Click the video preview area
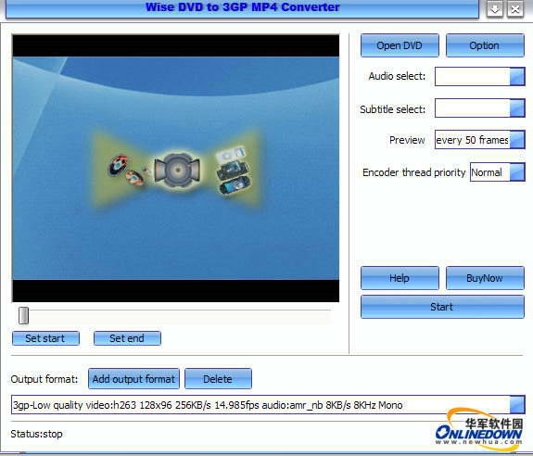The height and width of the screenshot is (456, 533). 176,168
